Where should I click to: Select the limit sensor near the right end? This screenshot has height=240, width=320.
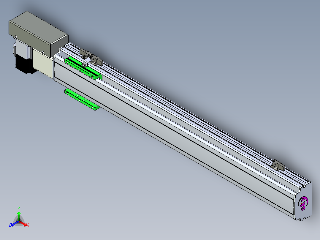tap(278, 165)
